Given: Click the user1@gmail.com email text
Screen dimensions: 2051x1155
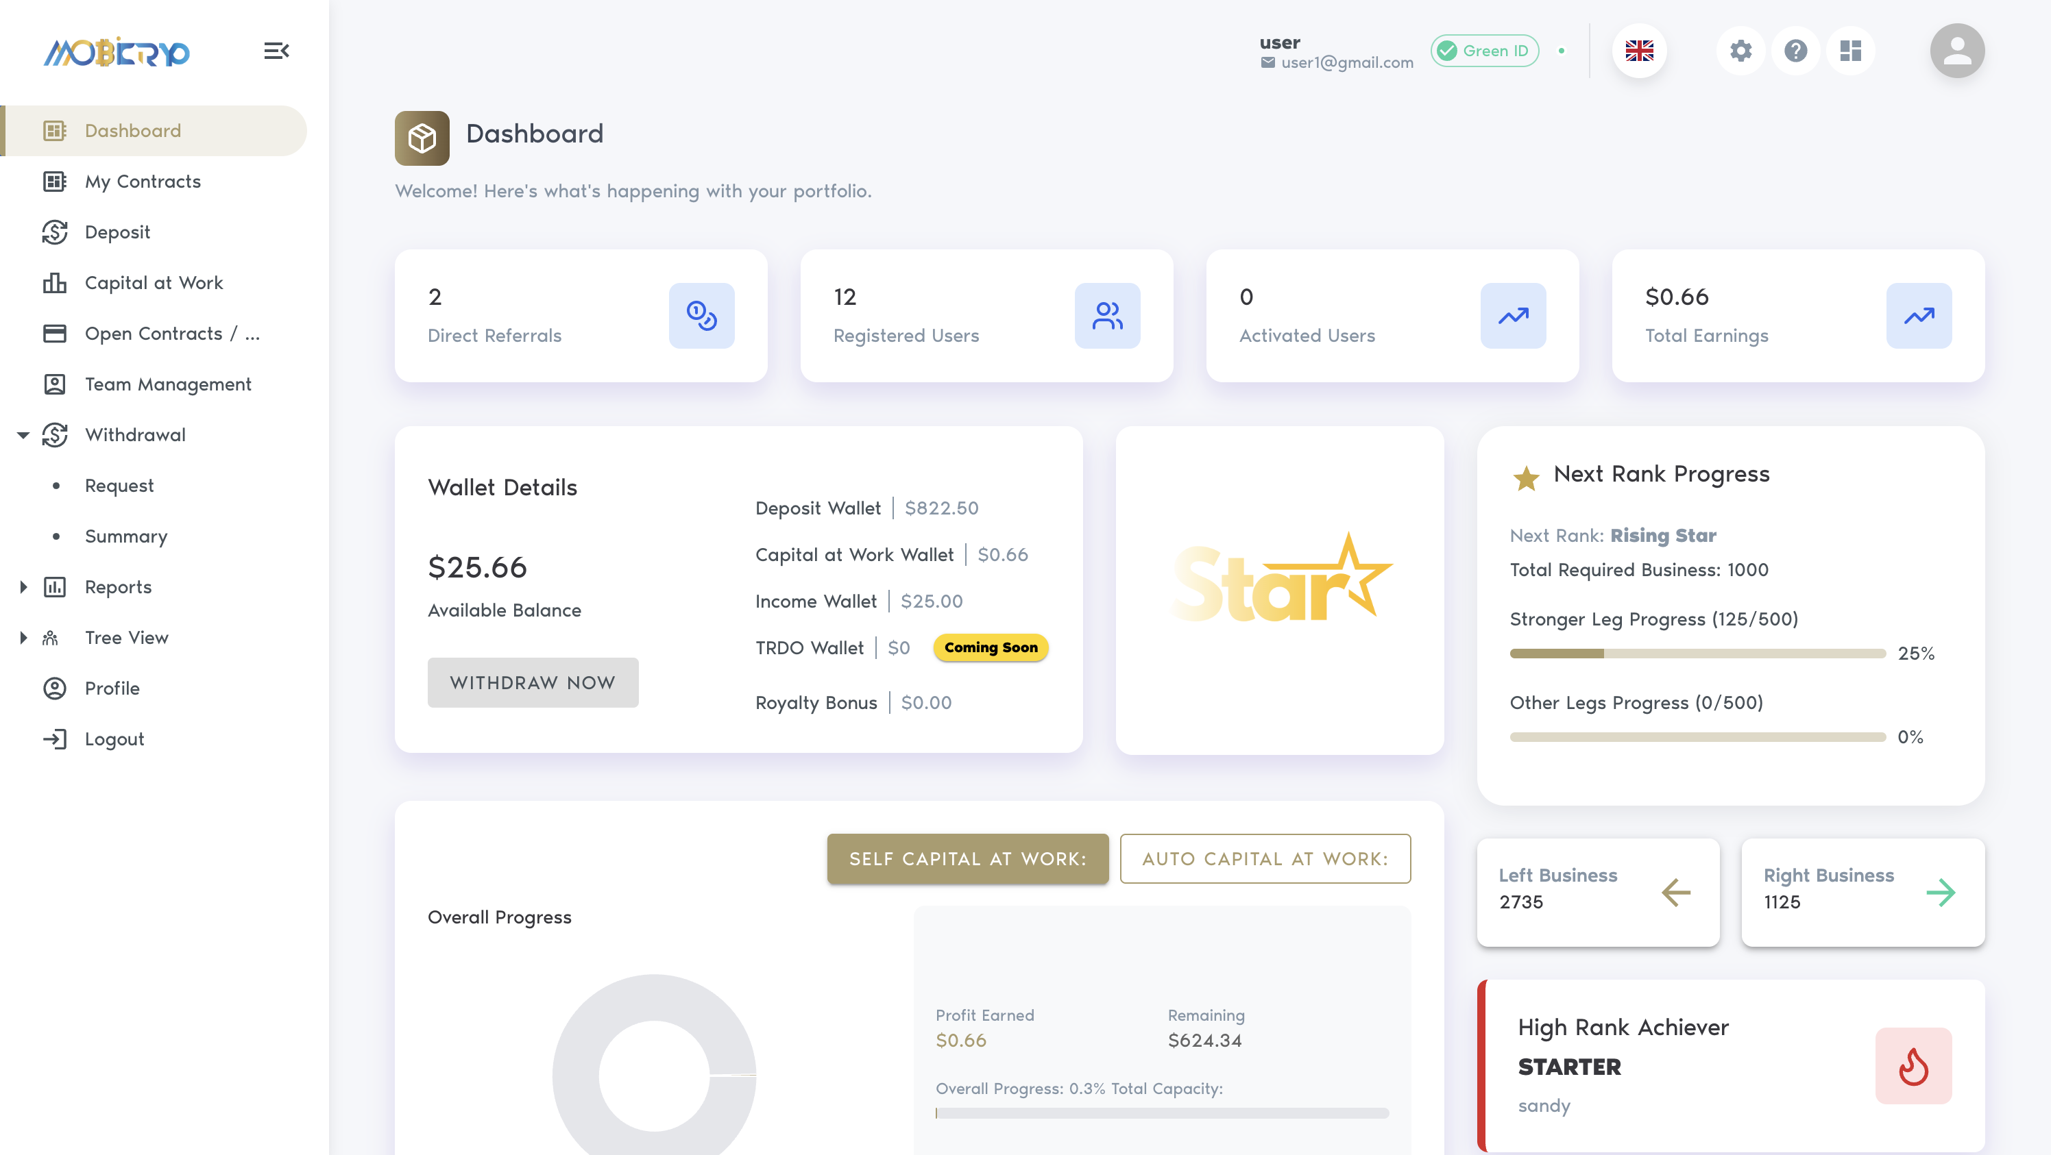Looking at the screenshot, I should click(1347, 62).
